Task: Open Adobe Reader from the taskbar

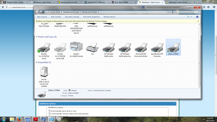Action: 35,119
